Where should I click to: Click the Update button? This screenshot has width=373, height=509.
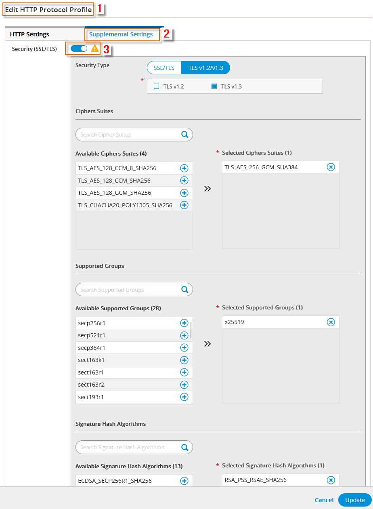point(355,500)
